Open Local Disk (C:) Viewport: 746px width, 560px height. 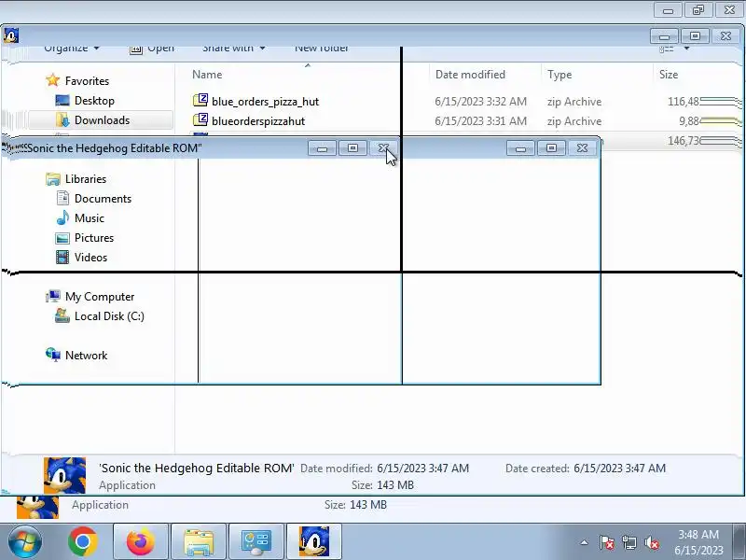(109, 316)
